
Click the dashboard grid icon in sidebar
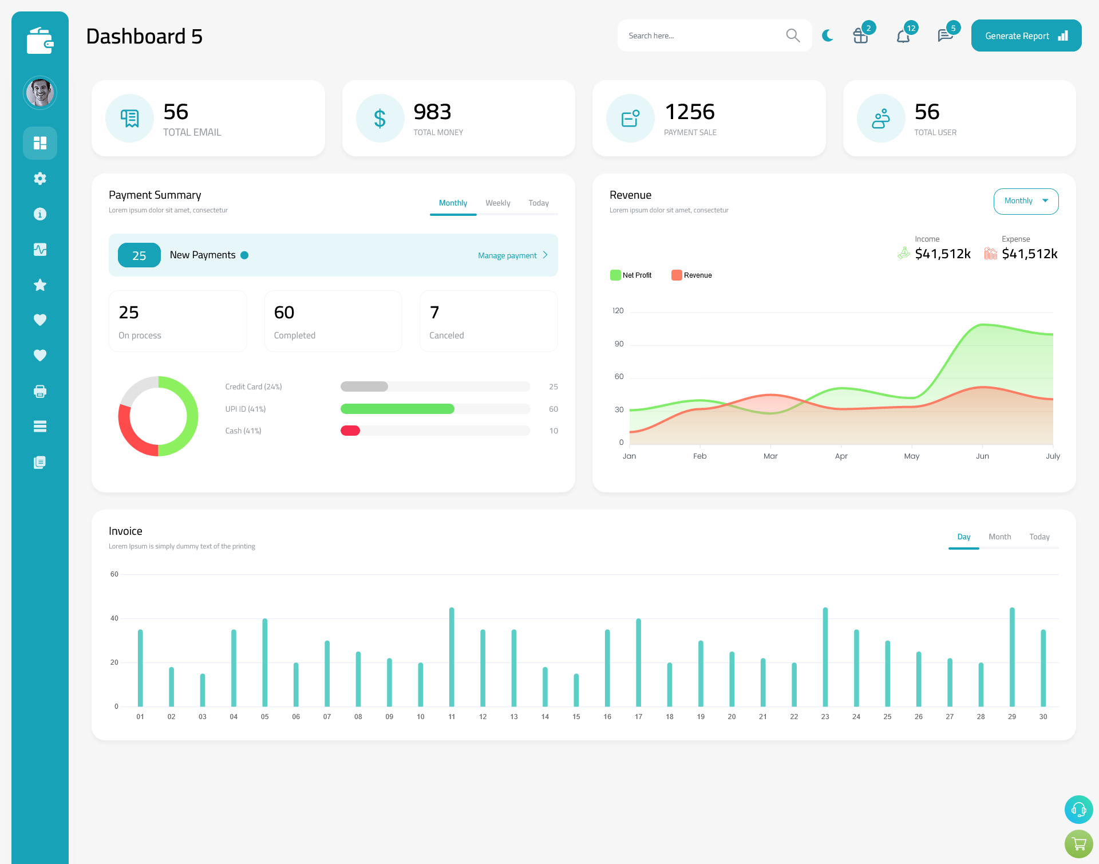pyautogui.click(x=39, y=143)
